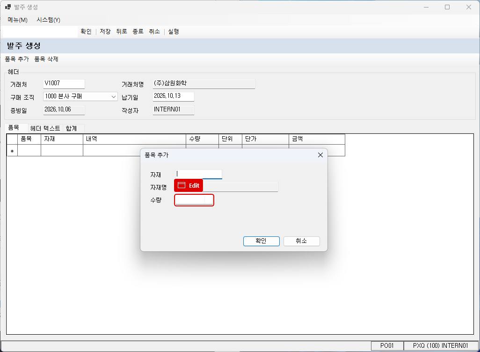Image resolution: width=480 pixels, height=352 pixels.
Task: Focus the 거래처 field containing V1007
Action: (64, 84)
